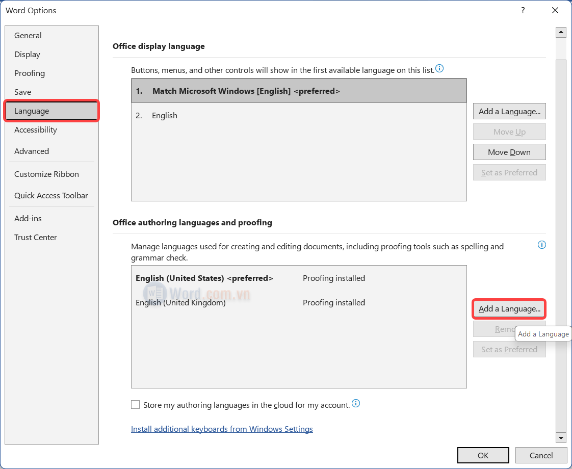The width and height of the screenshot is (572, 469).
Task: Open the Display options category
Action: (x=51, y=55)
